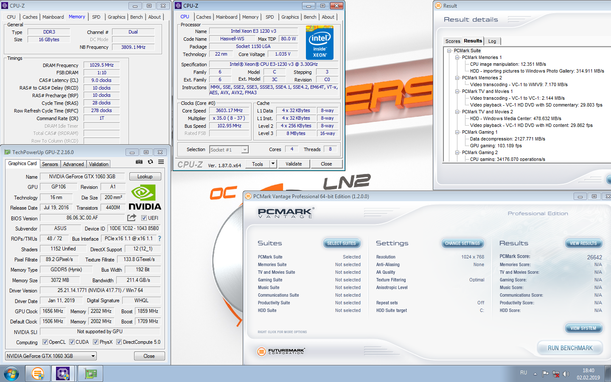Take a GPU-Z screenshot with the camera icon

[x=139, y=162]
